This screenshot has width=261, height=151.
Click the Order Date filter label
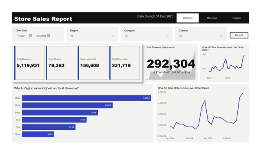point(21,31)
